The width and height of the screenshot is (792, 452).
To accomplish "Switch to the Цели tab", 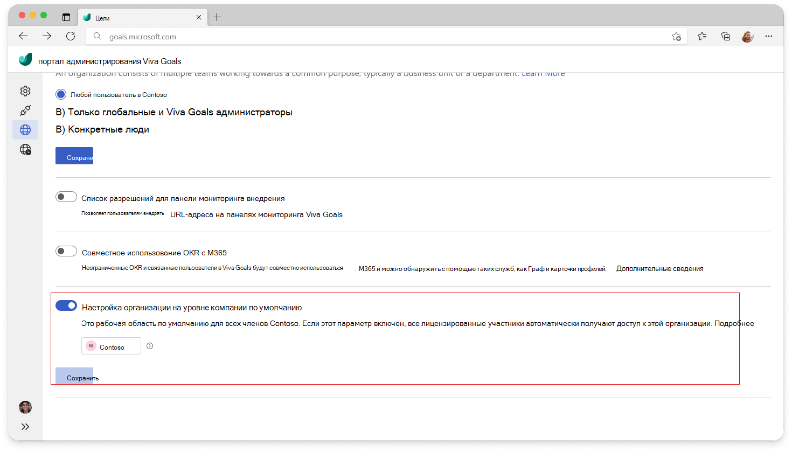I will click(x=142, y=17).
